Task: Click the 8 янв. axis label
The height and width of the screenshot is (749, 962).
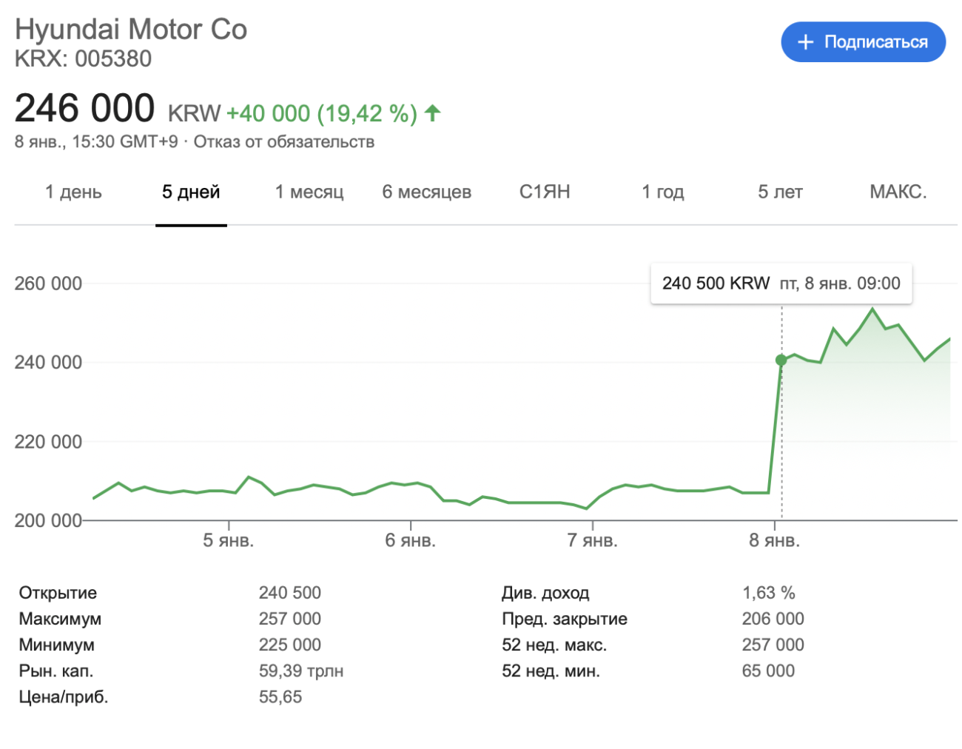Action: 775,540
